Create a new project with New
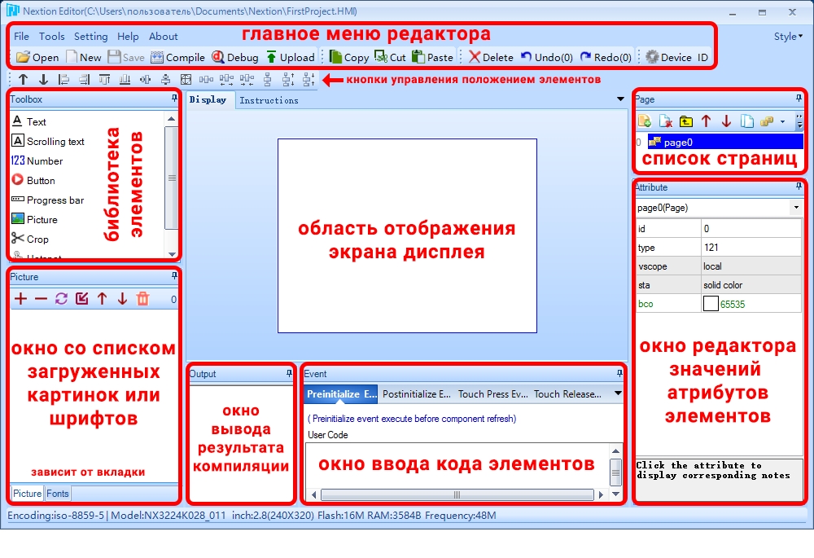 84,57
